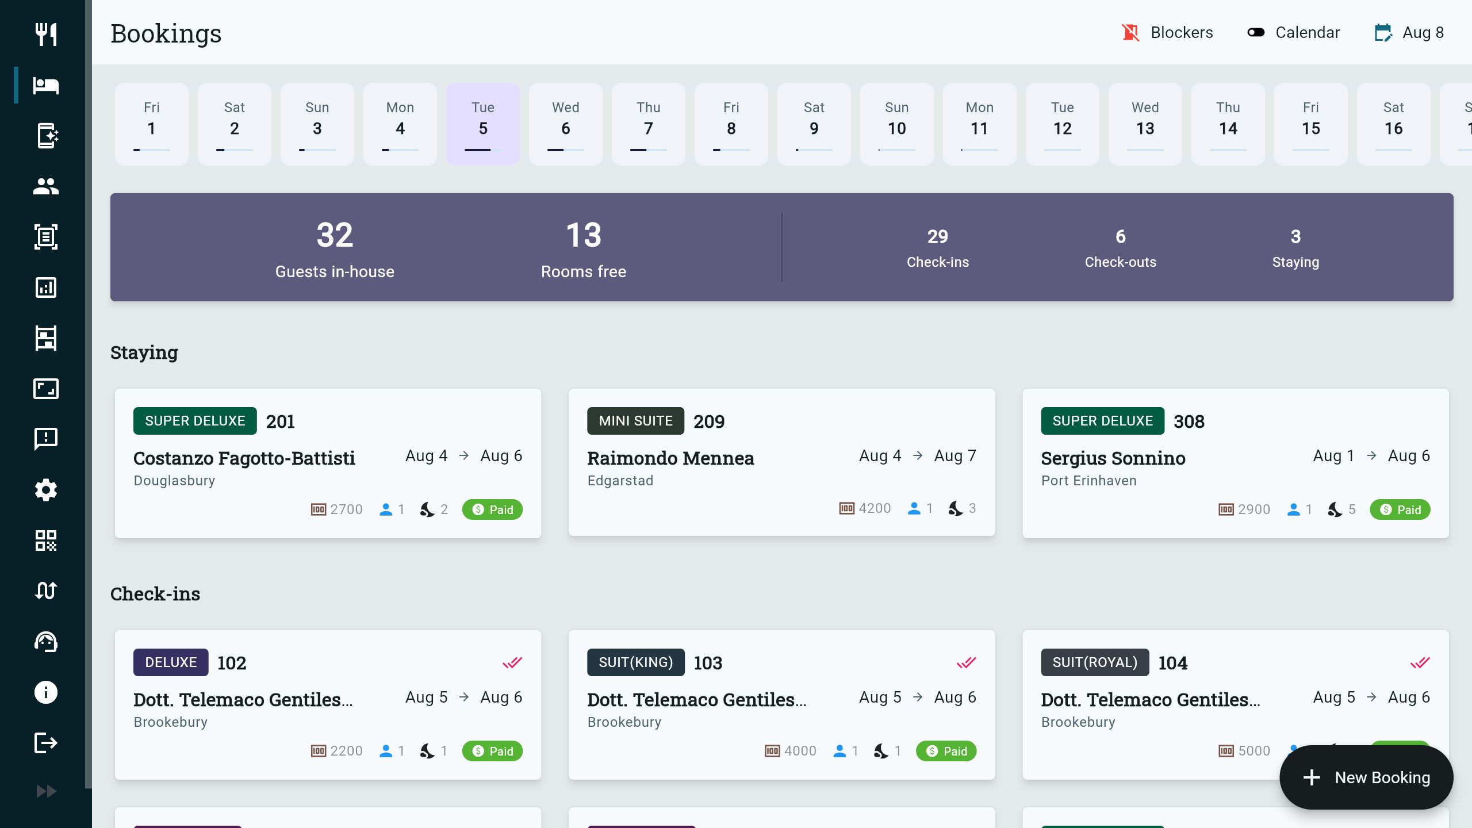Viewport: 1472px width, 828px height.
Task: Click SUIT(ROYAL) tag on room 104
Action: pyautogui.click(x=1095, y=662)
